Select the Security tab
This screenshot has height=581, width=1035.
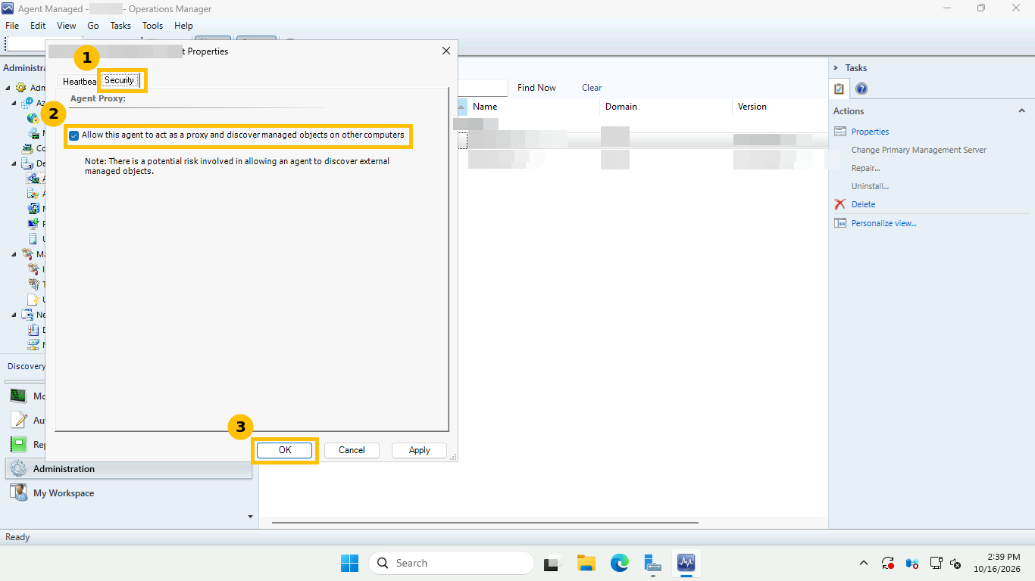pos(120,80)
